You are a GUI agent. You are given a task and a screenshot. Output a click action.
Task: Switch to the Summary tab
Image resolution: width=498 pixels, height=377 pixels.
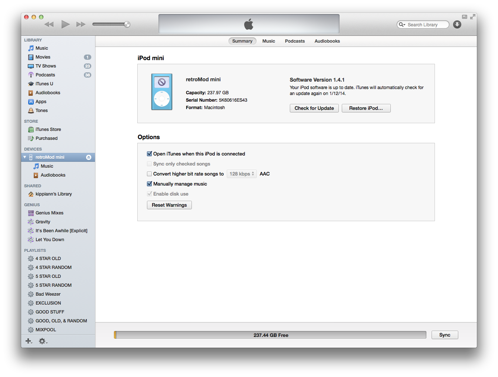tap(242, 41)
